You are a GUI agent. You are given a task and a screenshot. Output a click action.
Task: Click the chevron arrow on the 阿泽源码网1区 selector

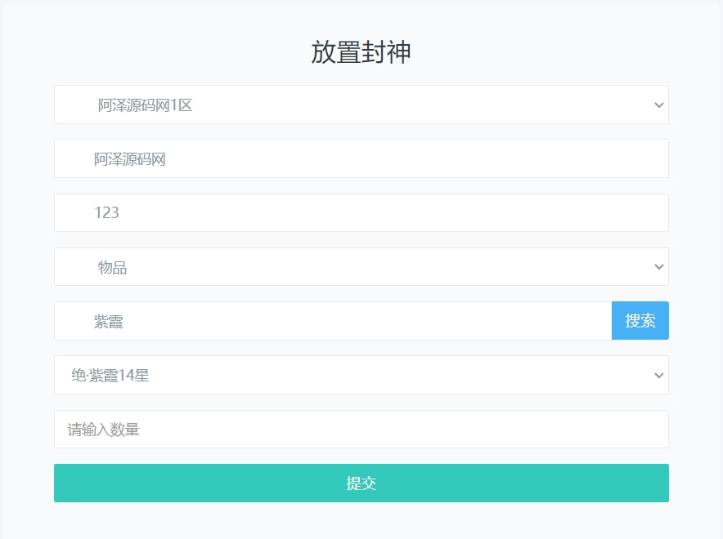pyautogui.click(x=658, y=105)
